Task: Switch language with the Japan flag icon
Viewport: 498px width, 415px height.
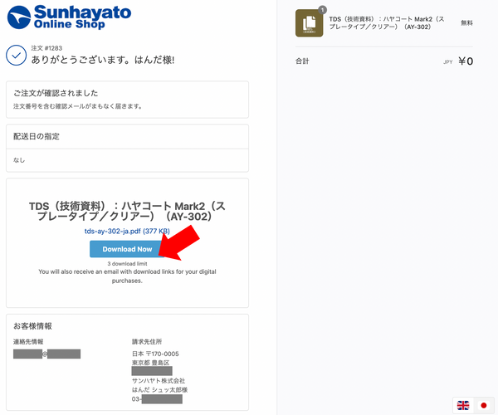Action: coord(484,405)
